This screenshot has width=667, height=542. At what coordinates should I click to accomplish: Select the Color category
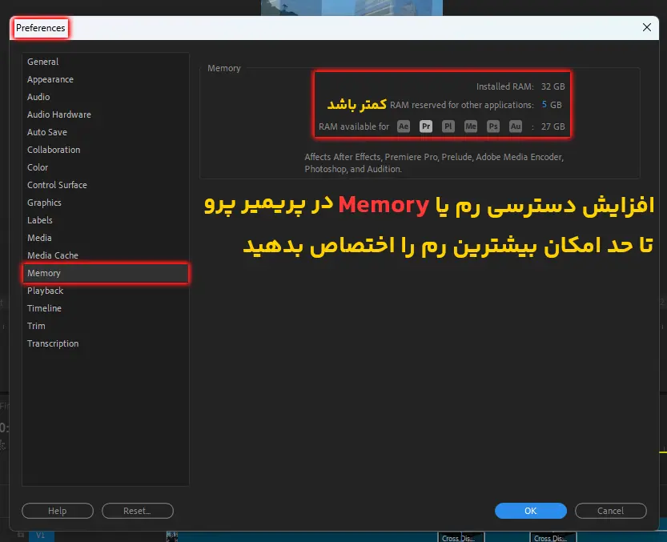(106, 167)
